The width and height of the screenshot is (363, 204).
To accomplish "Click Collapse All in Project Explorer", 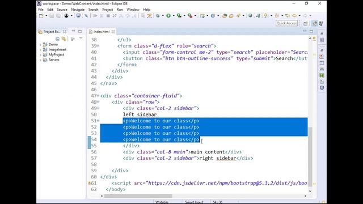I will pyautogui.click(x=57, y=39).
